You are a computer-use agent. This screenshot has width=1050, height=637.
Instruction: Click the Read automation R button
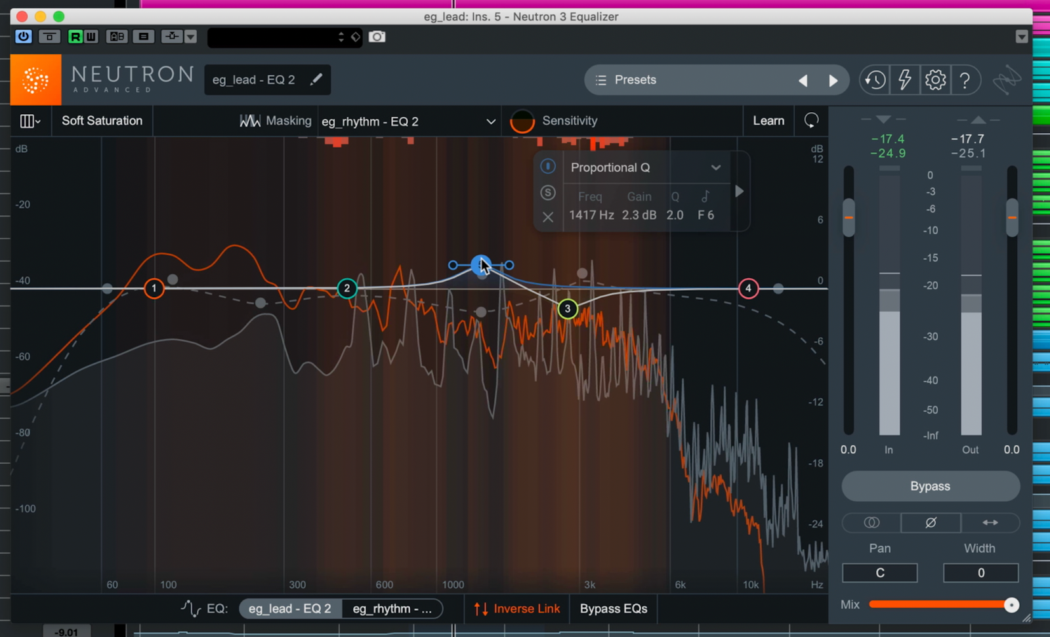[x=75, y=37]
